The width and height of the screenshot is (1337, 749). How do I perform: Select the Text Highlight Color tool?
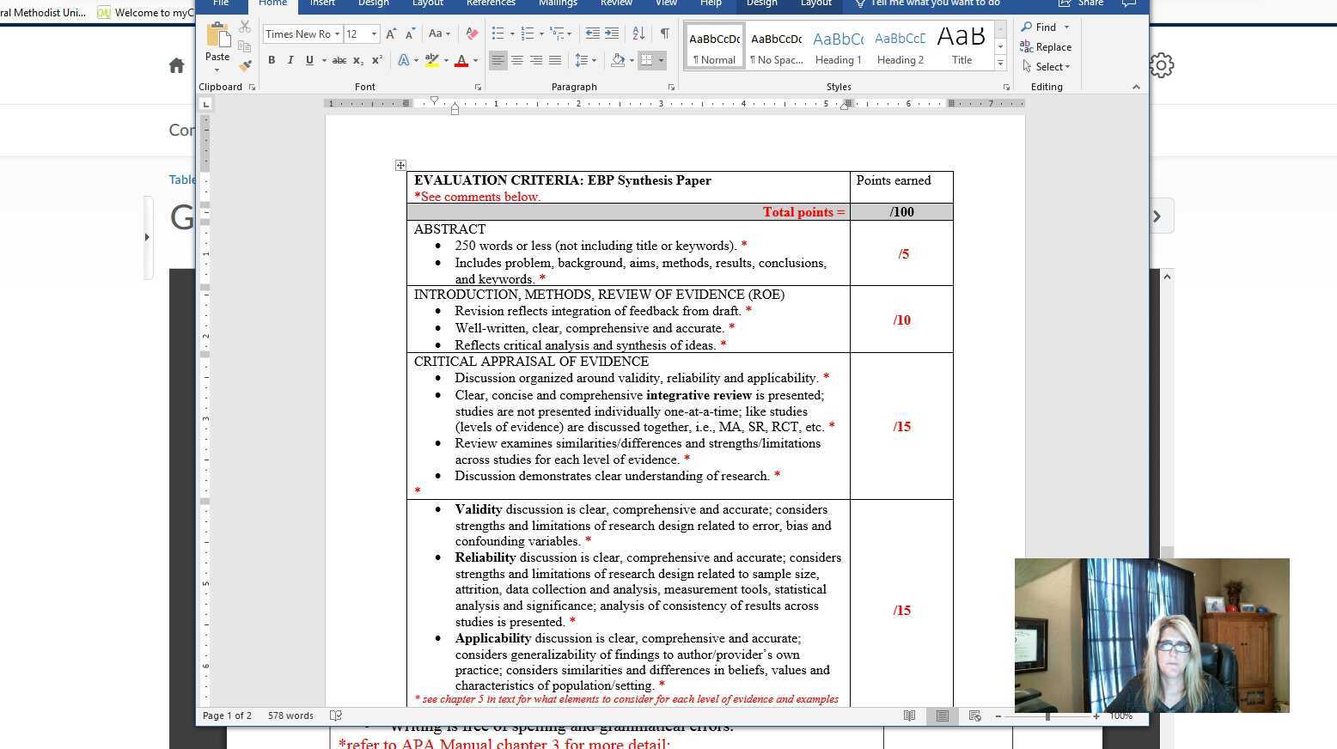click(432, 60)
